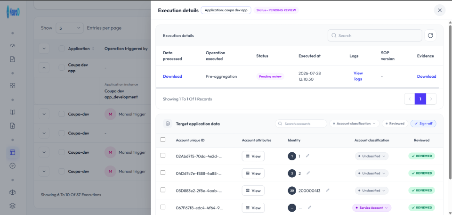452x215 pixels.
Task: Click REVIEWED badge for account 02Ab67f5
Action: point(421,156)
